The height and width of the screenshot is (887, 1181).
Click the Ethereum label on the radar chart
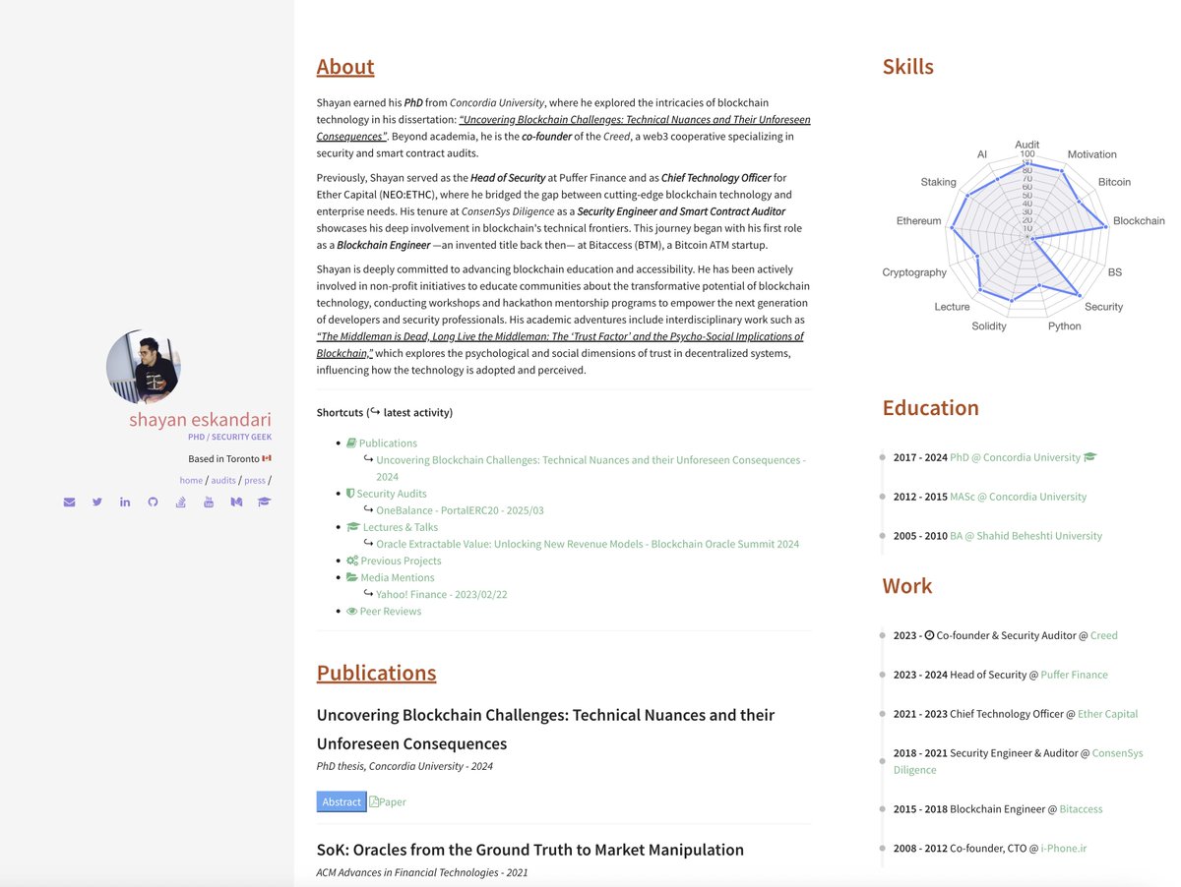point(919,221)
